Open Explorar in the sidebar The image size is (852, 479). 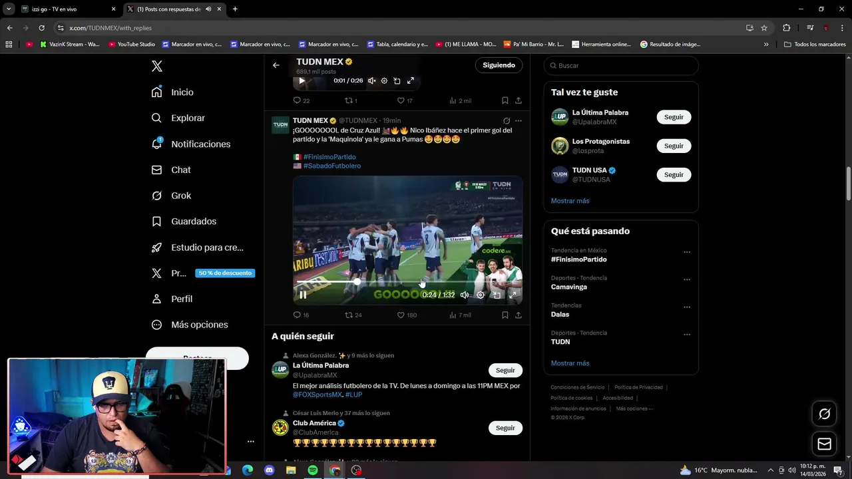pyautogui.click(x=178, y=118)
